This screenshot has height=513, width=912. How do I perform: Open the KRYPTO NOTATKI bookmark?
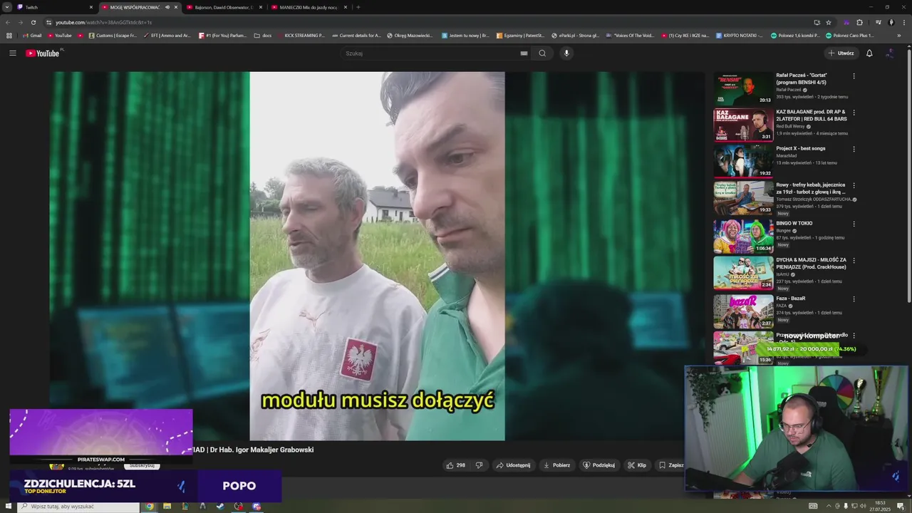click(x=739, y=35)
